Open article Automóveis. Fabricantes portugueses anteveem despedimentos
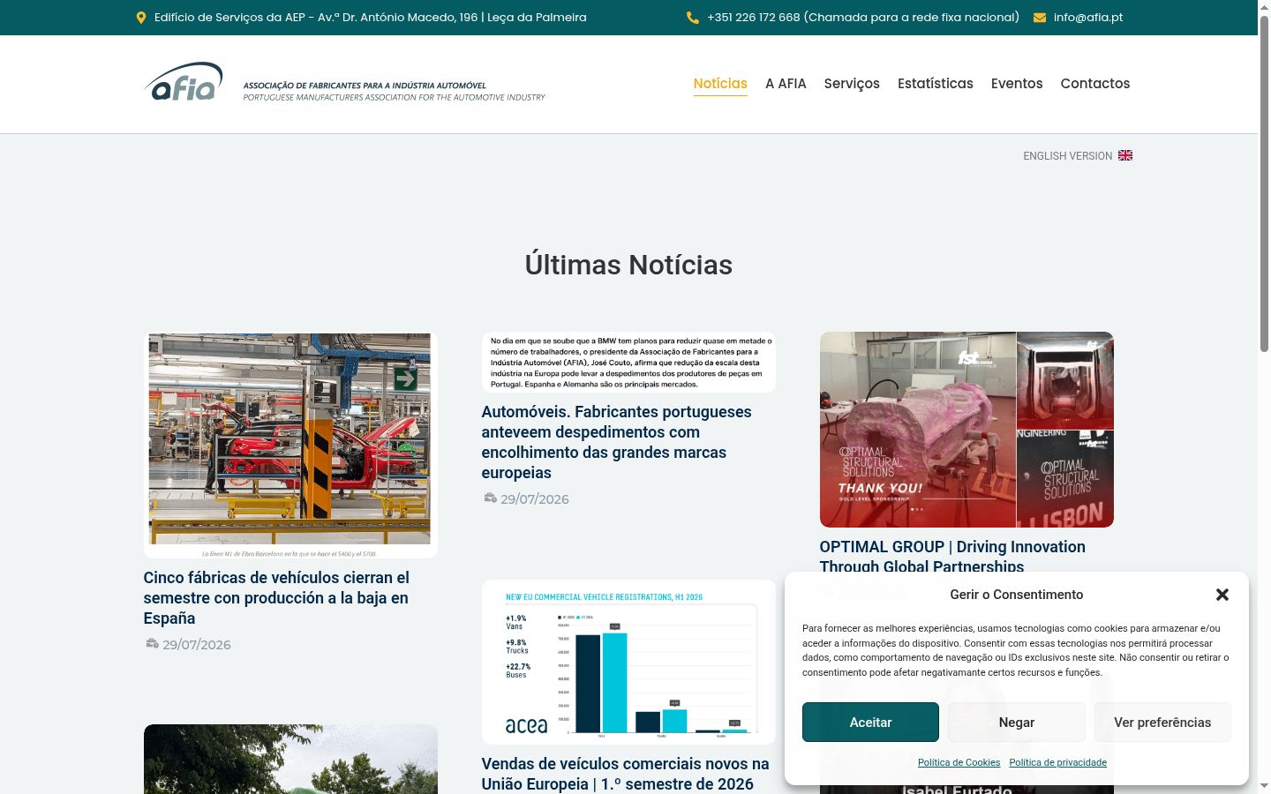 (x=617, y=442)
